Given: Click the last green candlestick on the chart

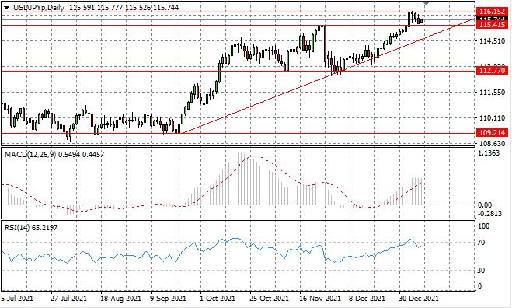Looking at the screenshot, I should pyautogui.click(x=422, y=21).
